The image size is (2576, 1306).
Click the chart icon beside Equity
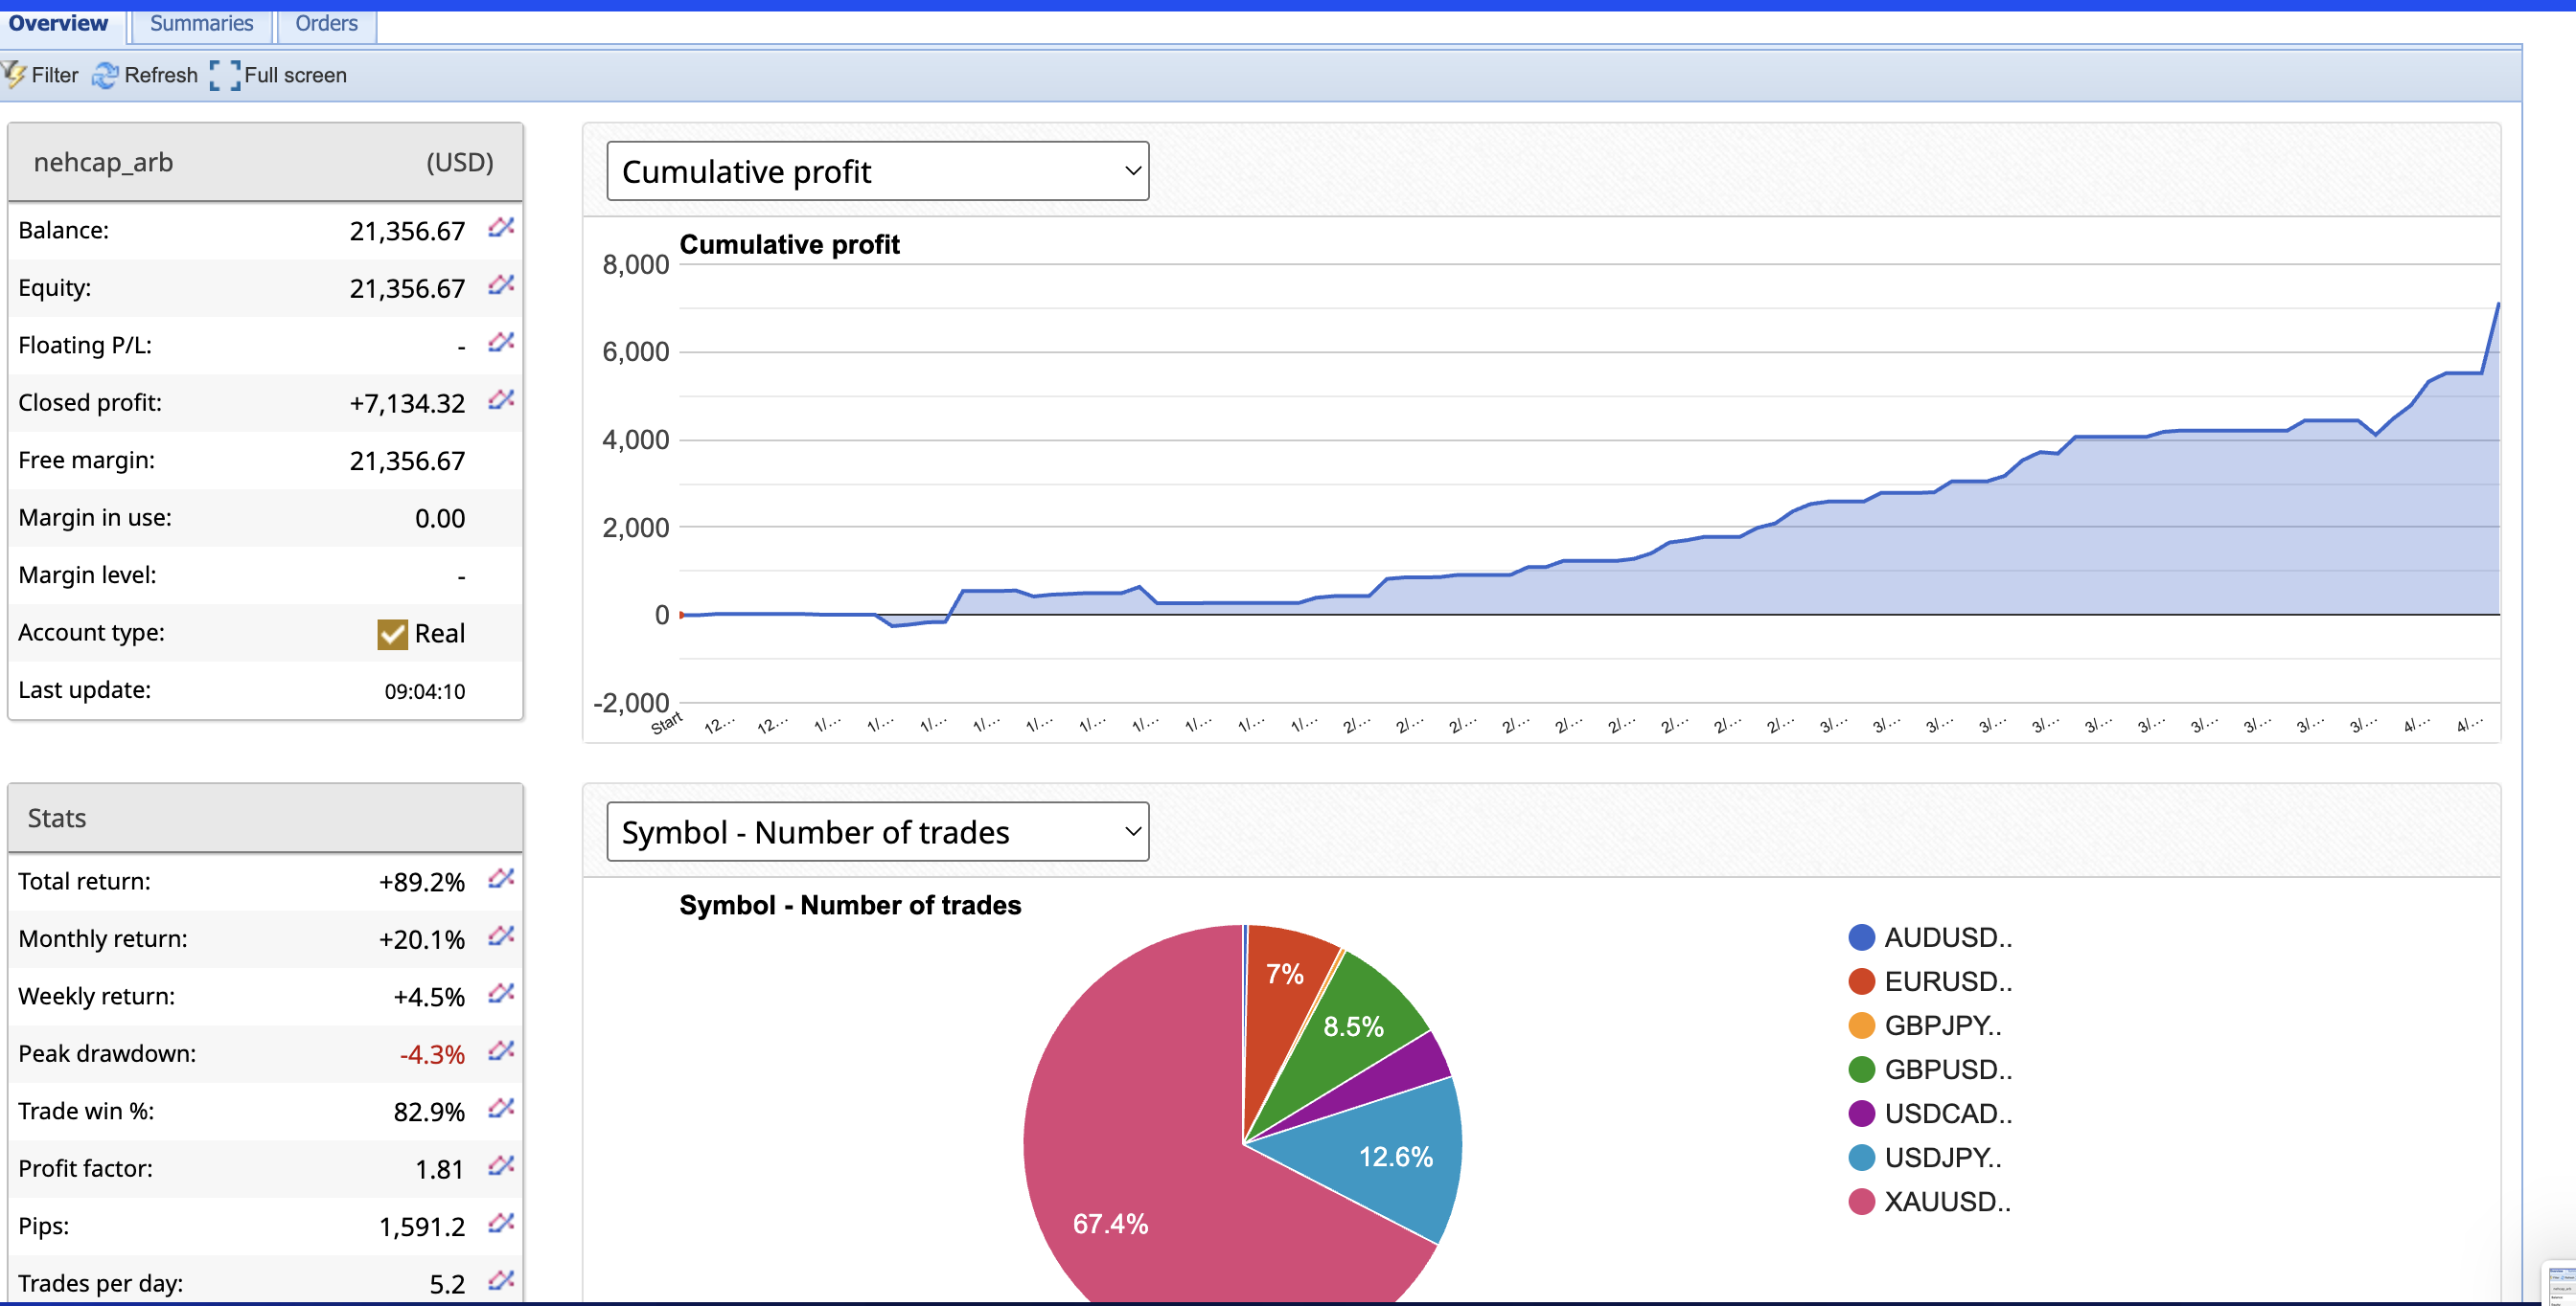click(x=501, y=285)
